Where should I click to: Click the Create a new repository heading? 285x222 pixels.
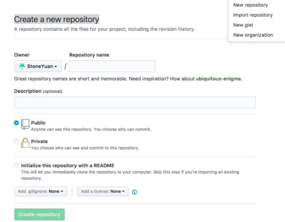click(57, 19)
